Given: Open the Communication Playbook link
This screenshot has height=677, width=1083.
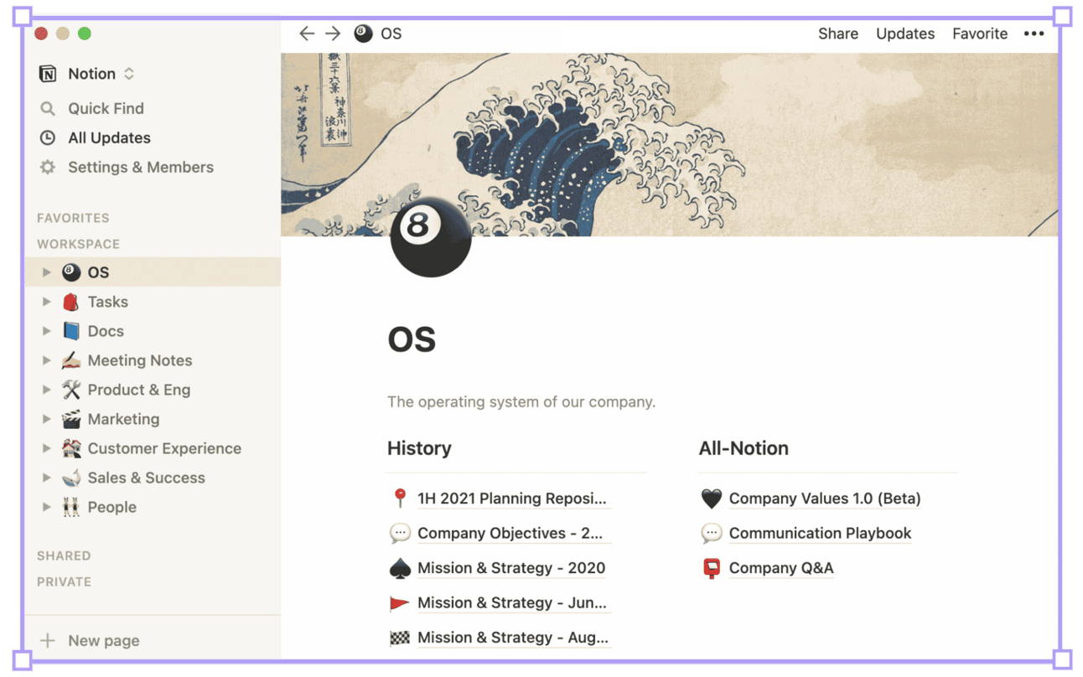Looking at the screenshot, I should (x=820, y=533).
